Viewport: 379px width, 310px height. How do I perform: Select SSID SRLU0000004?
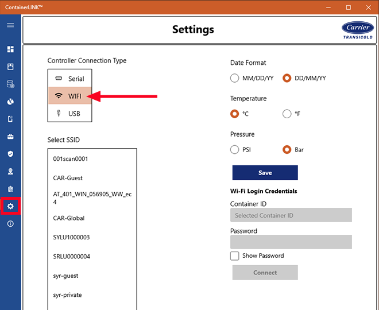click(92, 257)
